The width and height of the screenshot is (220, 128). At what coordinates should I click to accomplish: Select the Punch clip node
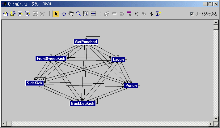coord(131,86)
